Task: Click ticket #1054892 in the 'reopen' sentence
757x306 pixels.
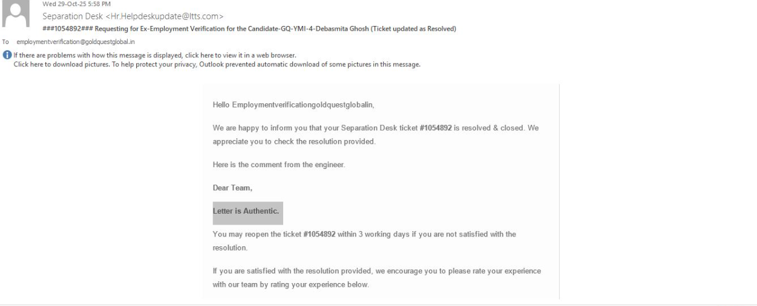Action: point(319,234)
